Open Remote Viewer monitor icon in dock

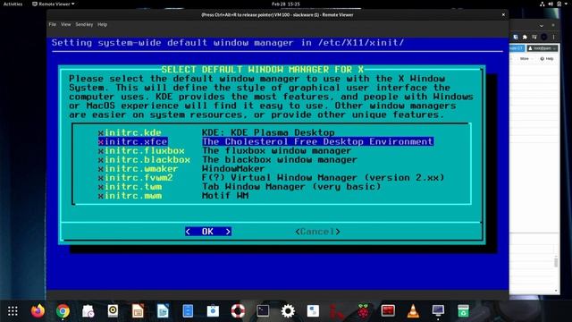(x=438, y=311)
